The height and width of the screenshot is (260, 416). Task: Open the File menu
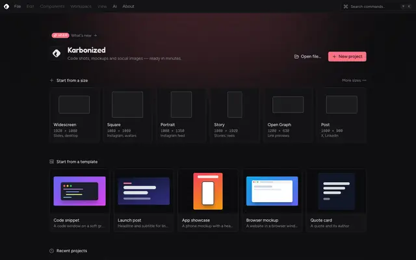tap(18, 6)
